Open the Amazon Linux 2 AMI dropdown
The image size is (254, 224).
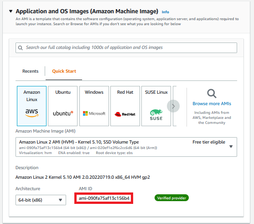pos(126,147)
